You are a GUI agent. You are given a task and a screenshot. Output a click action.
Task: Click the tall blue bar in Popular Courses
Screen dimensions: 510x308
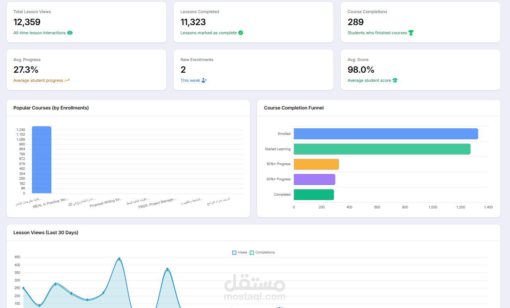[41, 160]
